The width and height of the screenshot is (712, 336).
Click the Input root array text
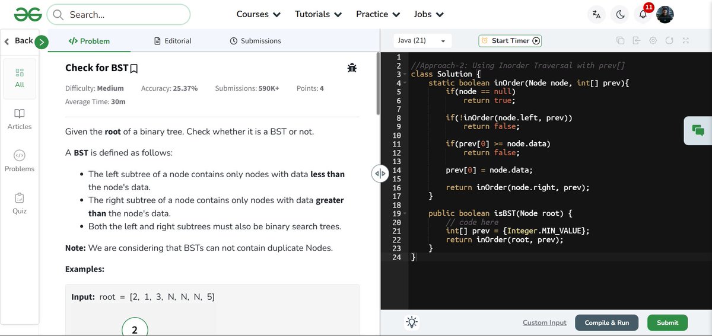[143, 297]
